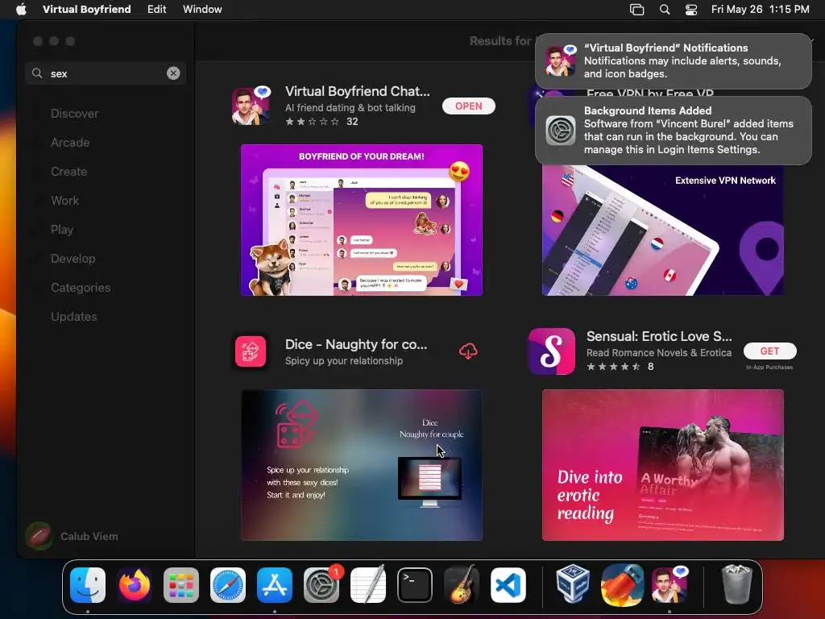Select Develop in the sidebar
The width and height of the screenshot is (825, 619).
(73, 259)
